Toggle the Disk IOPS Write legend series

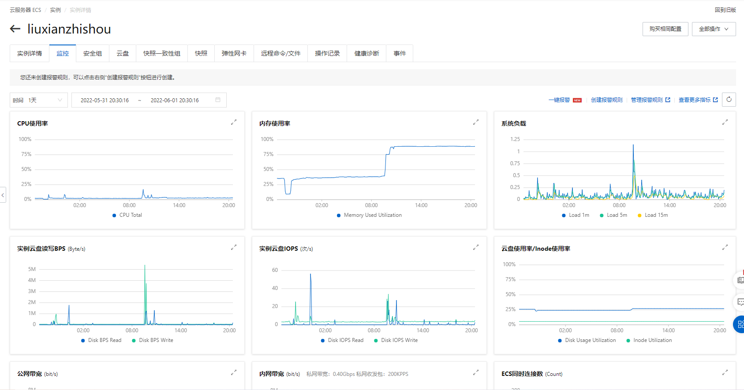tap(396, 340)
